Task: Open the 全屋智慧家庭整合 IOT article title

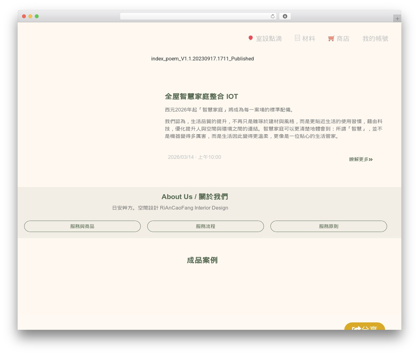Action: tap(201, 96)
